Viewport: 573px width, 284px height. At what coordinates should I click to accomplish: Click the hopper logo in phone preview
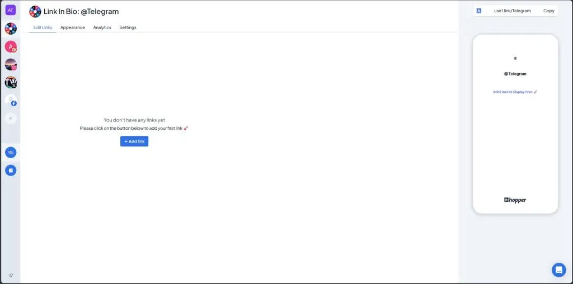[515, 200]
